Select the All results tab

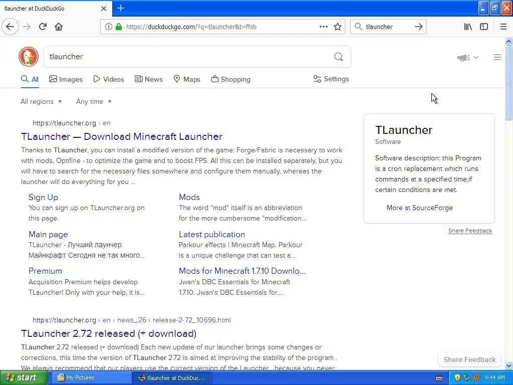(30, 79)
